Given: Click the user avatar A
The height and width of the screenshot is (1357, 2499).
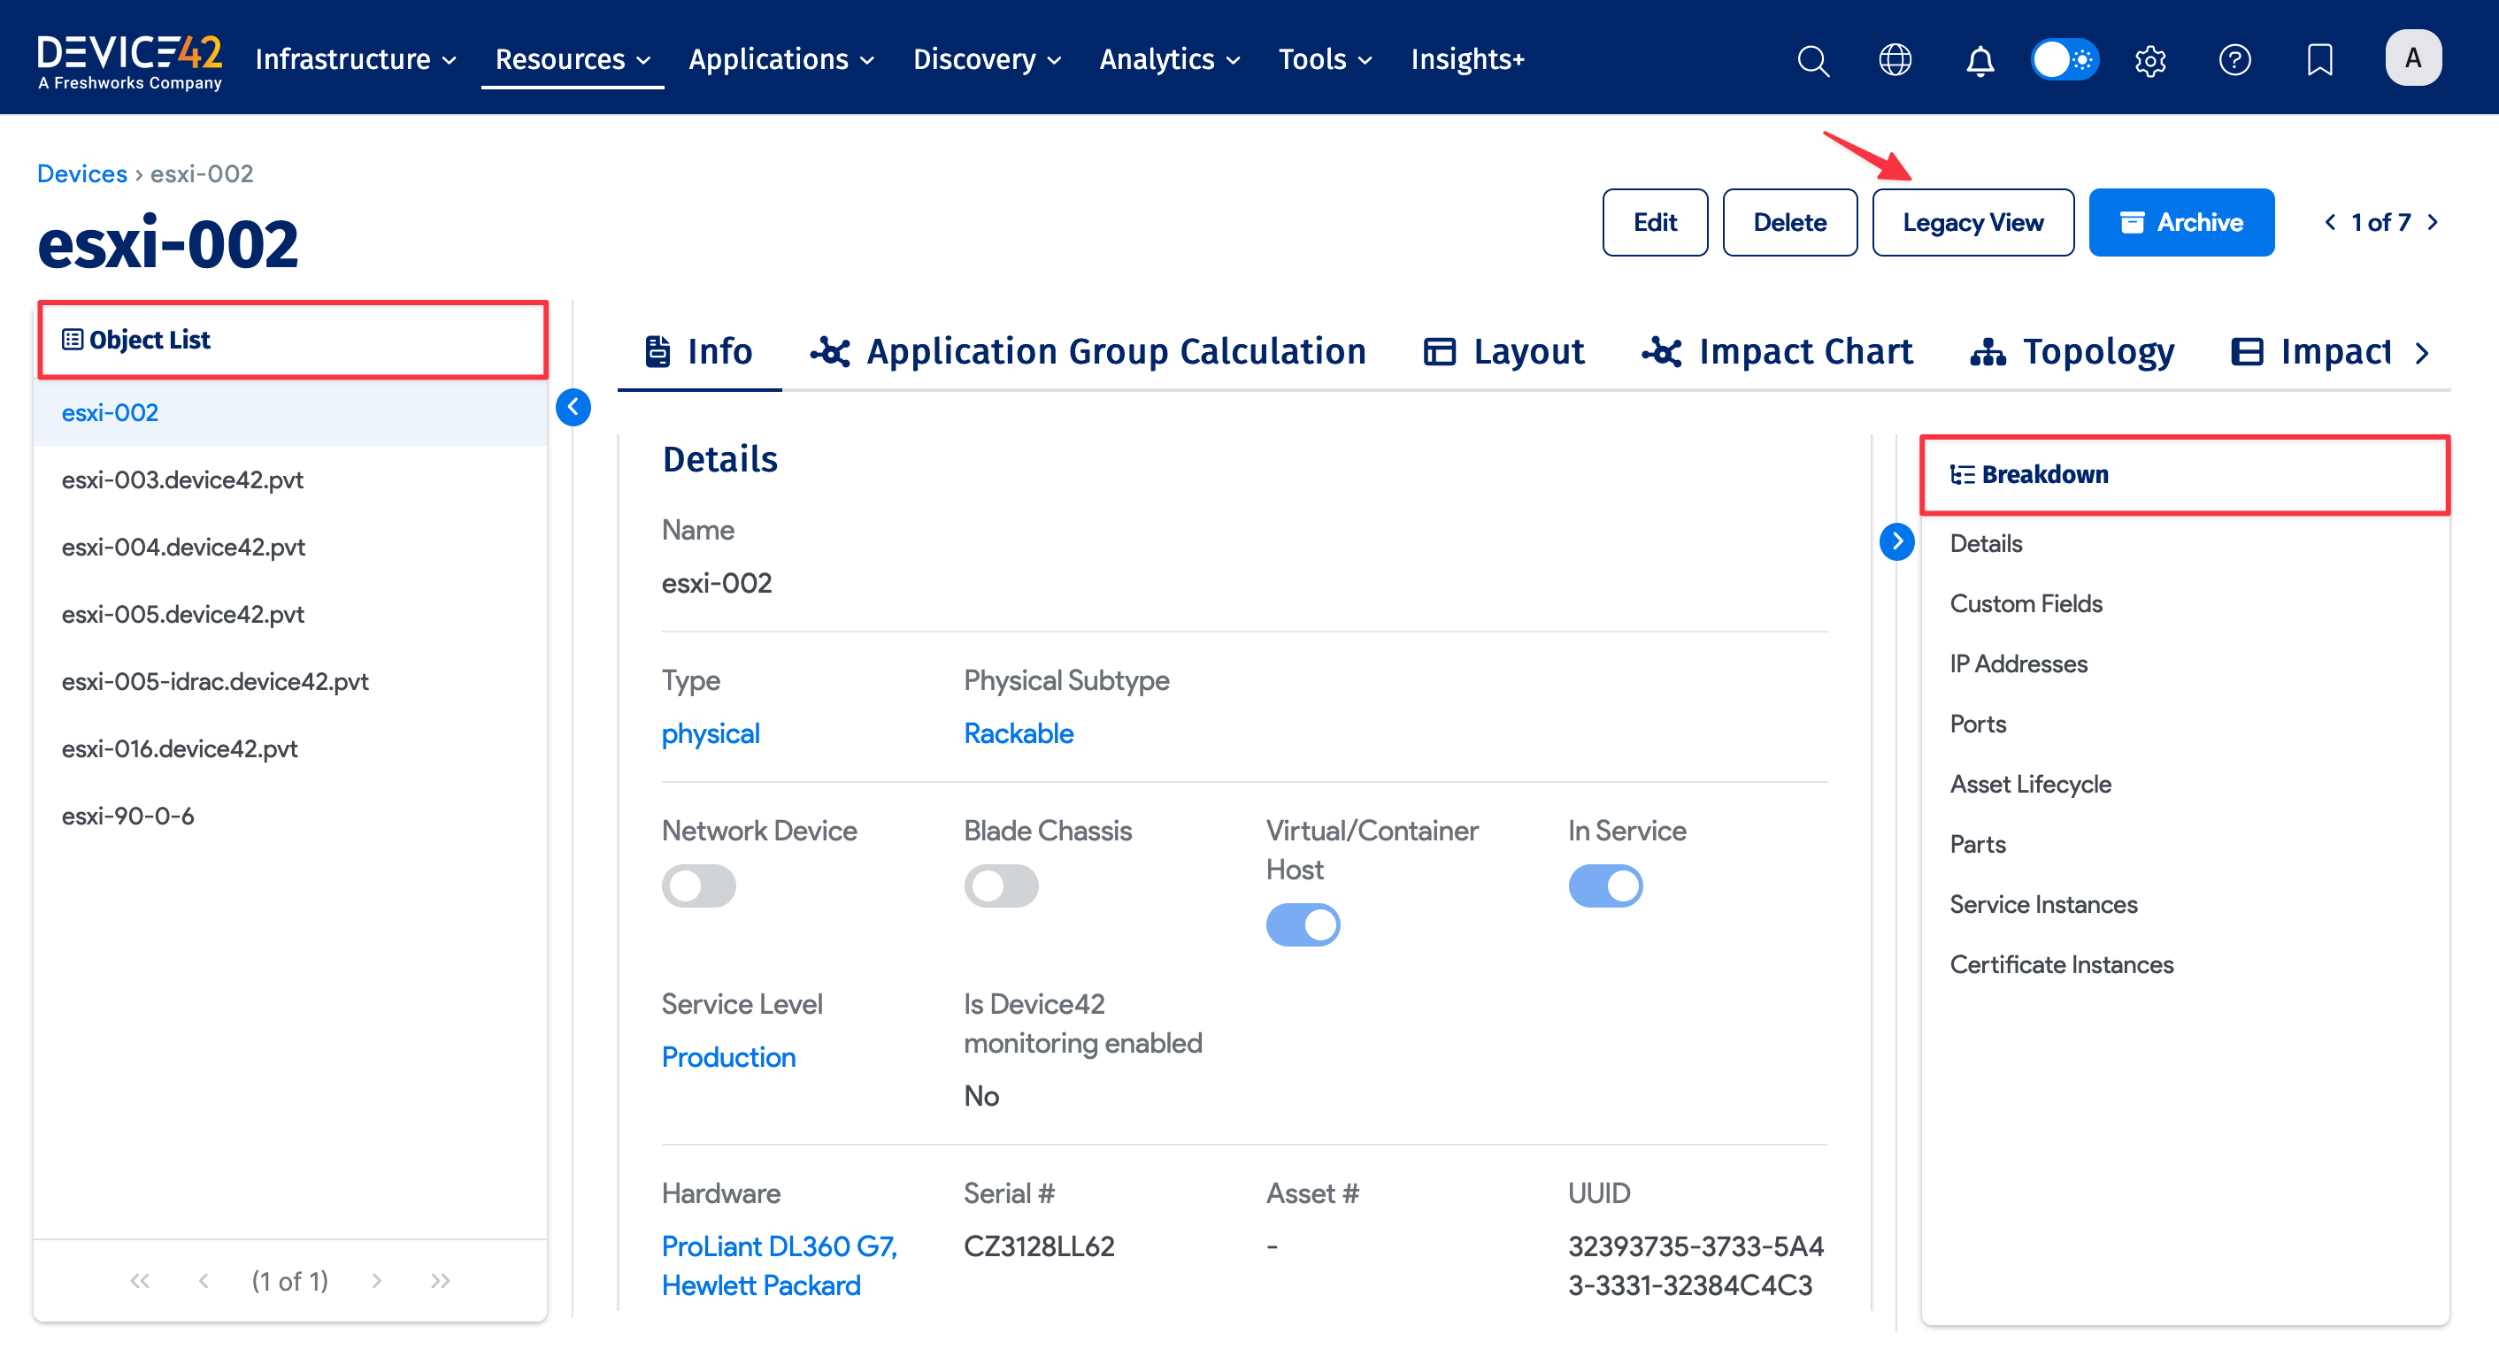Looking at the screenshot, I should point(2412,58).
